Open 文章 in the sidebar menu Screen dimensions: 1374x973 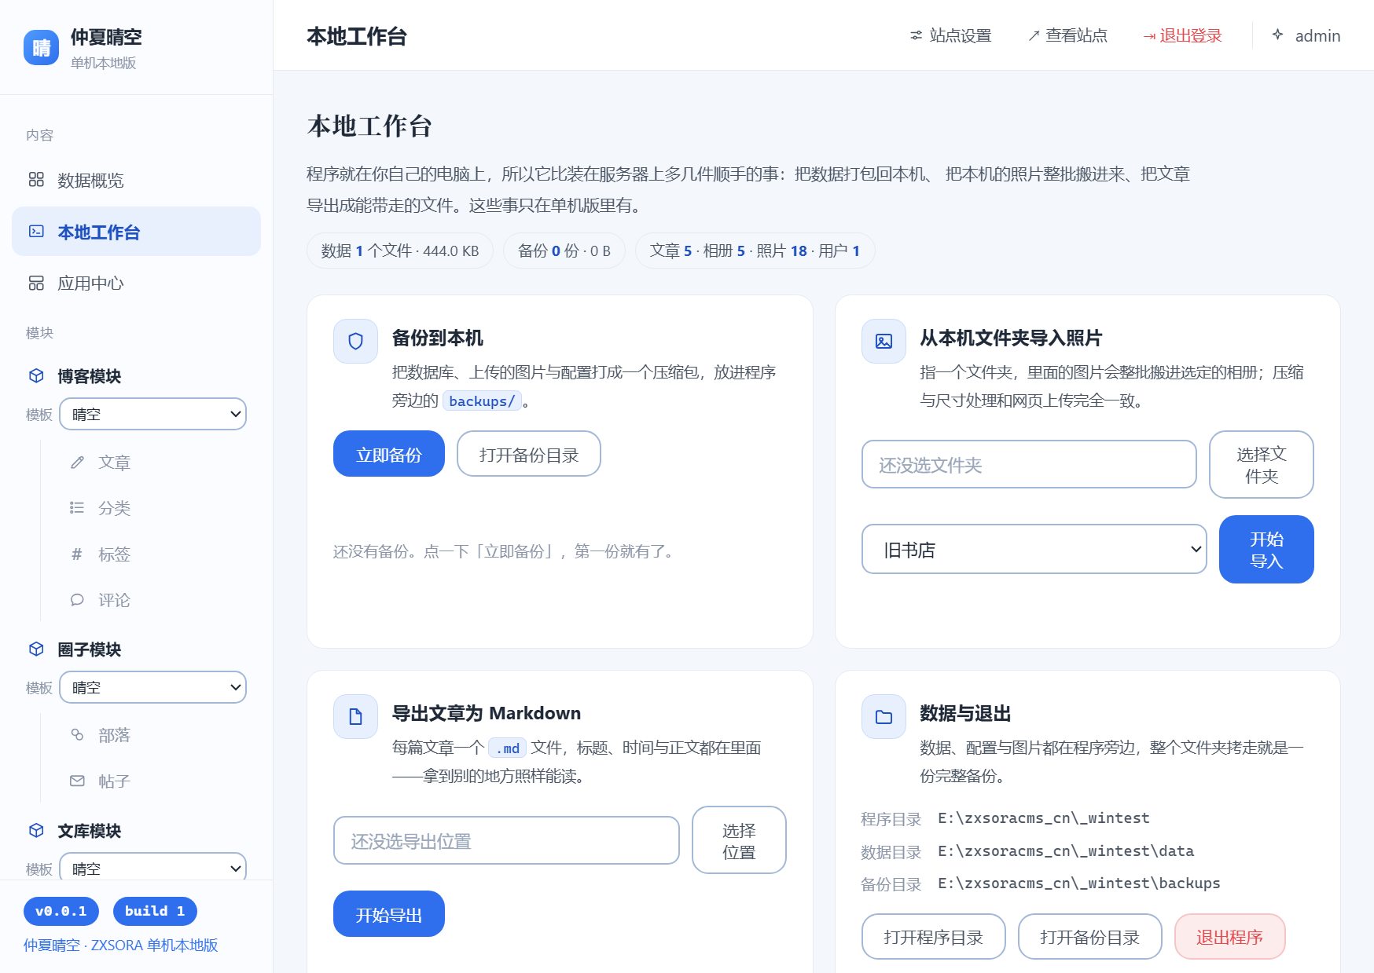coord(114,463)
